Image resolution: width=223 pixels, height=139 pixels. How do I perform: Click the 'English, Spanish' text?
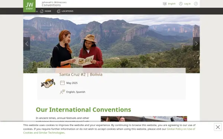pos(76,92)
